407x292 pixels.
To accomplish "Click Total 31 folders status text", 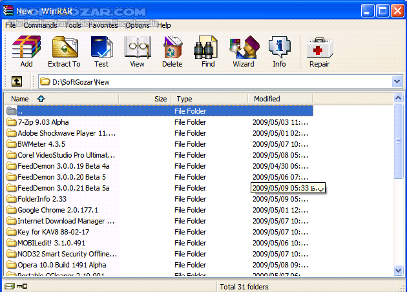I will [x=244, y=287].
